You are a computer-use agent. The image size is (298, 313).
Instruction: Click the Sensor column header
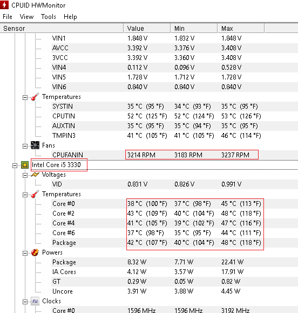pos(62,28)
